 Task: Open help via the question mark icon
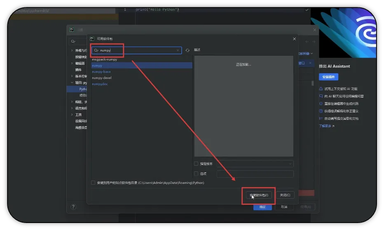(x=73, y=207)
